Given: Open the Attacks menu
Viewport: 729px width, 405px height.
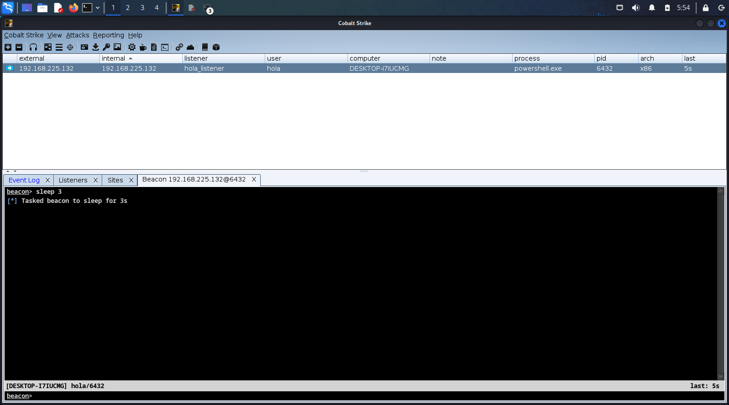Looking at the screenshot, I should click(78, 35).
